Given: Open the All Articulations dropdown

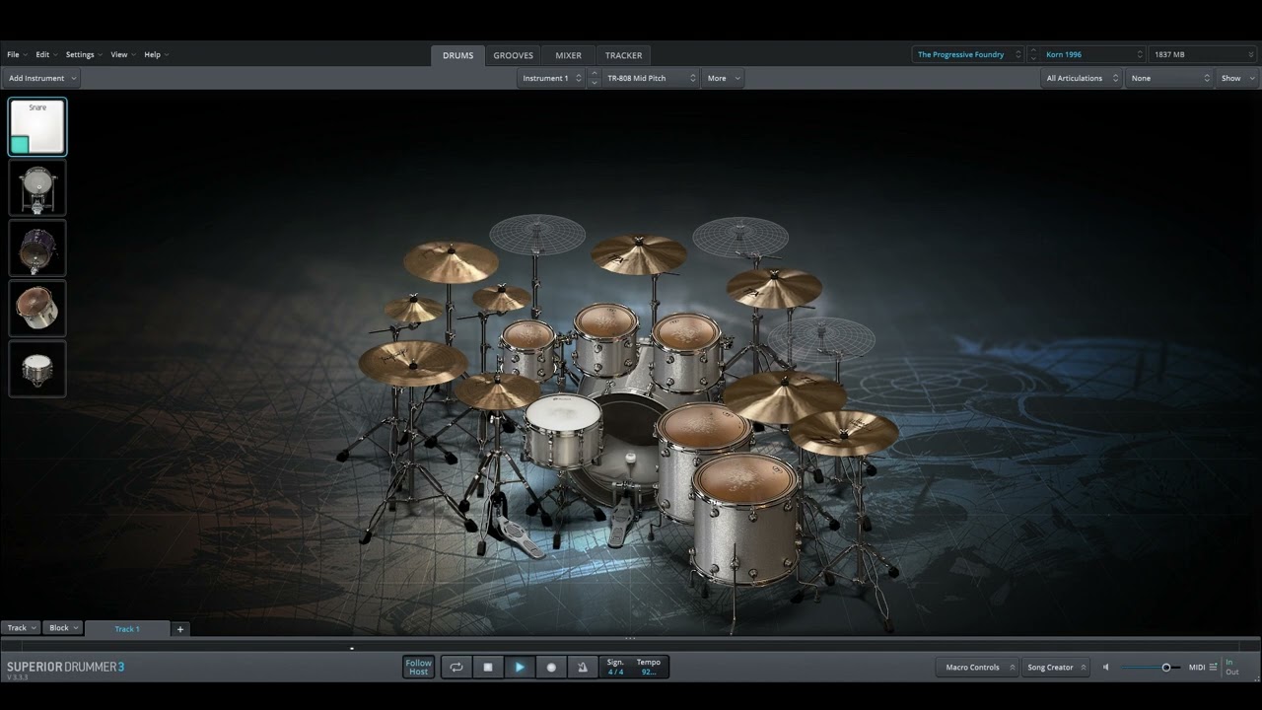Looking at the screenshot, I should click(x=1082, y=78).
